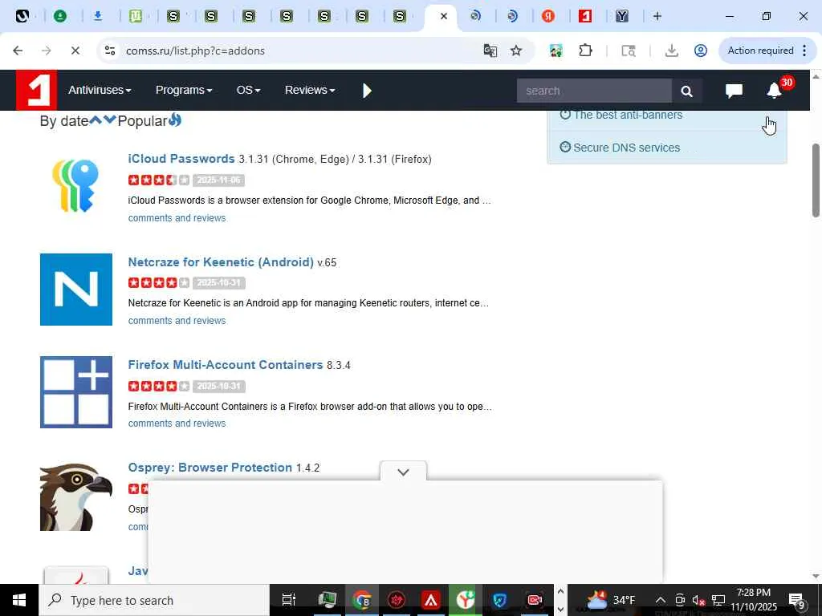
Task: Click the Netcraze star rating
Action: [x=158, y=283]
